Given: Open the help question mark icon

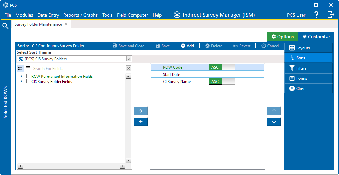Looking at the screenshot, I should click(316, 15).
